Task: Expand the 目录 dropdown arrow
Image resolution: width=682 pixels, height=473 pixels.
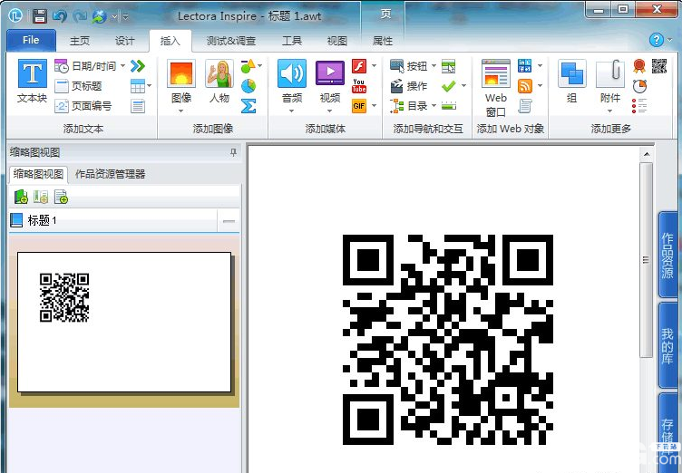Action: pos(434,106)
